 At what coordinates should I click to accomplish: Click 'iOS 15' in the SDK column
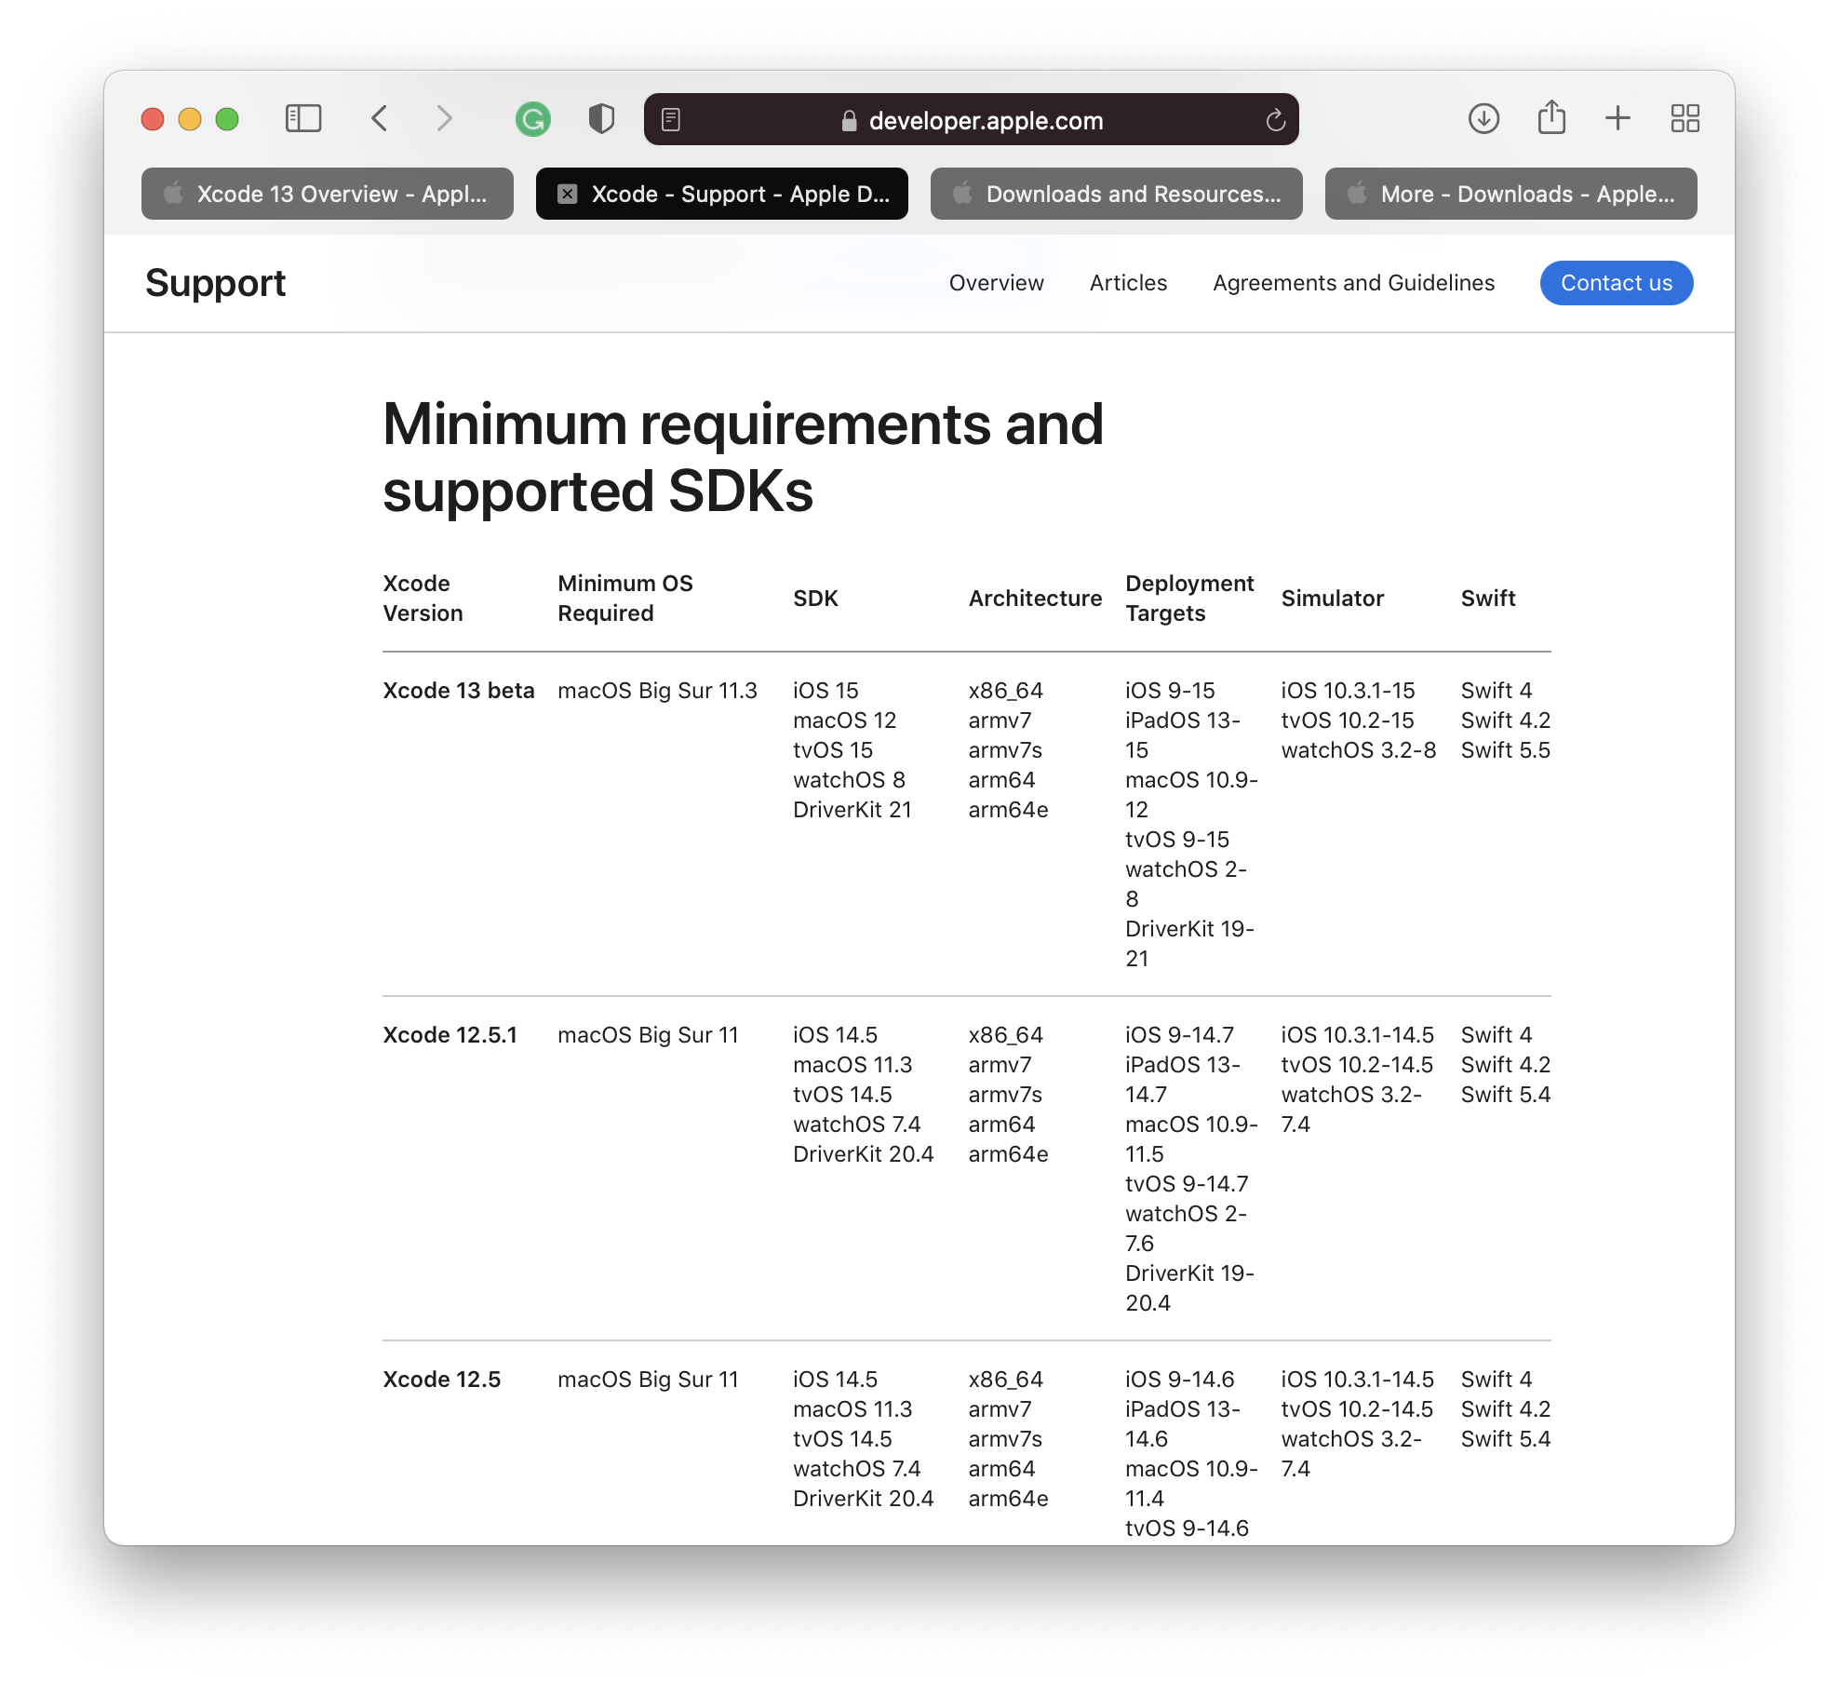(826, 691)
